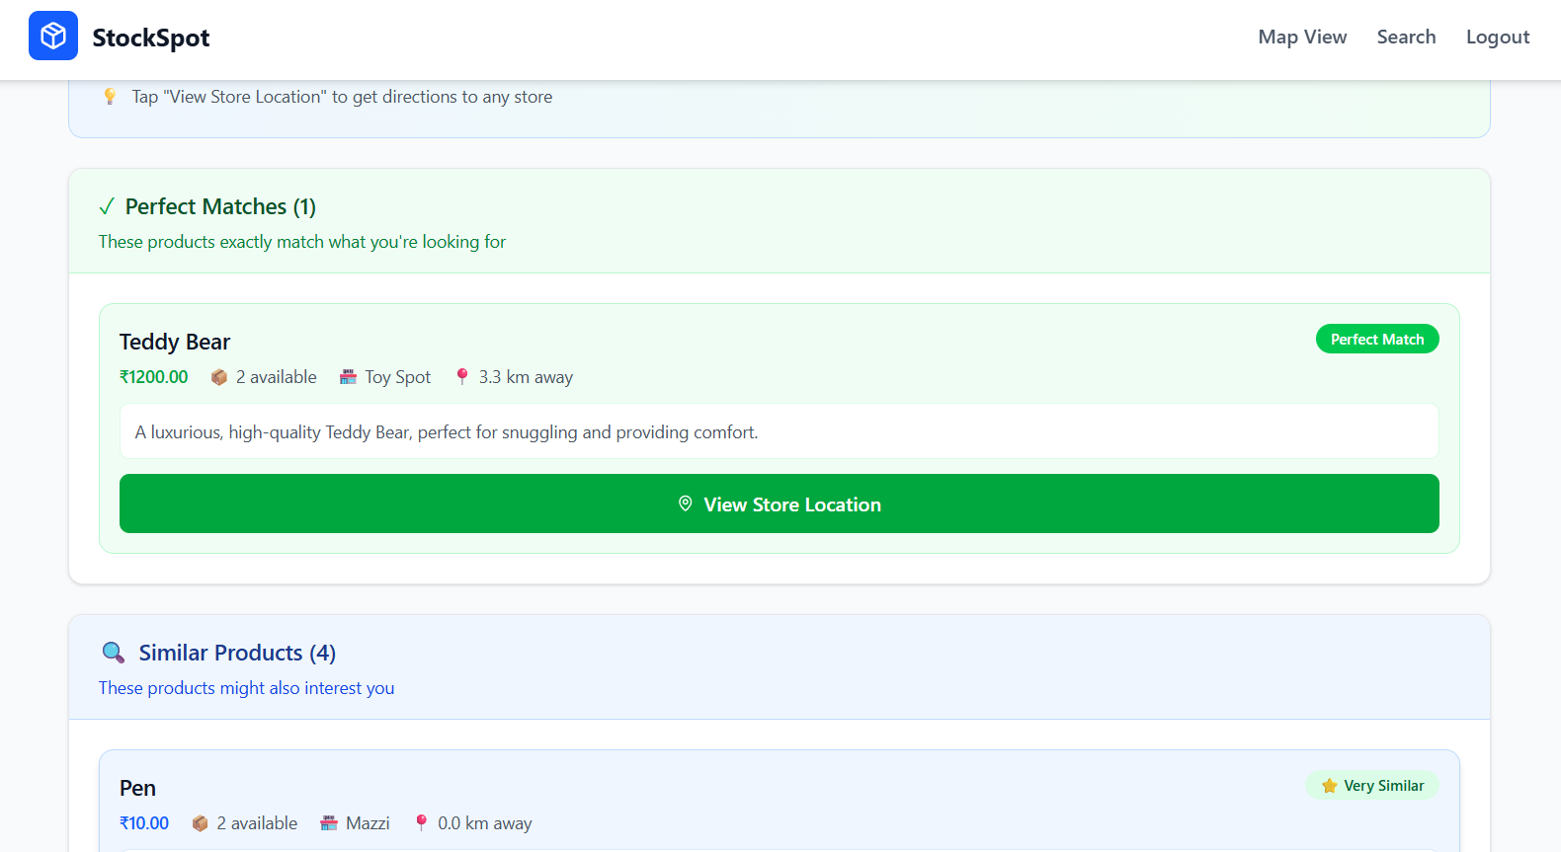The height and width of the screenshot is (852, 1561).
Task: Click the ₹10.00 price
Action: [144, 823]
